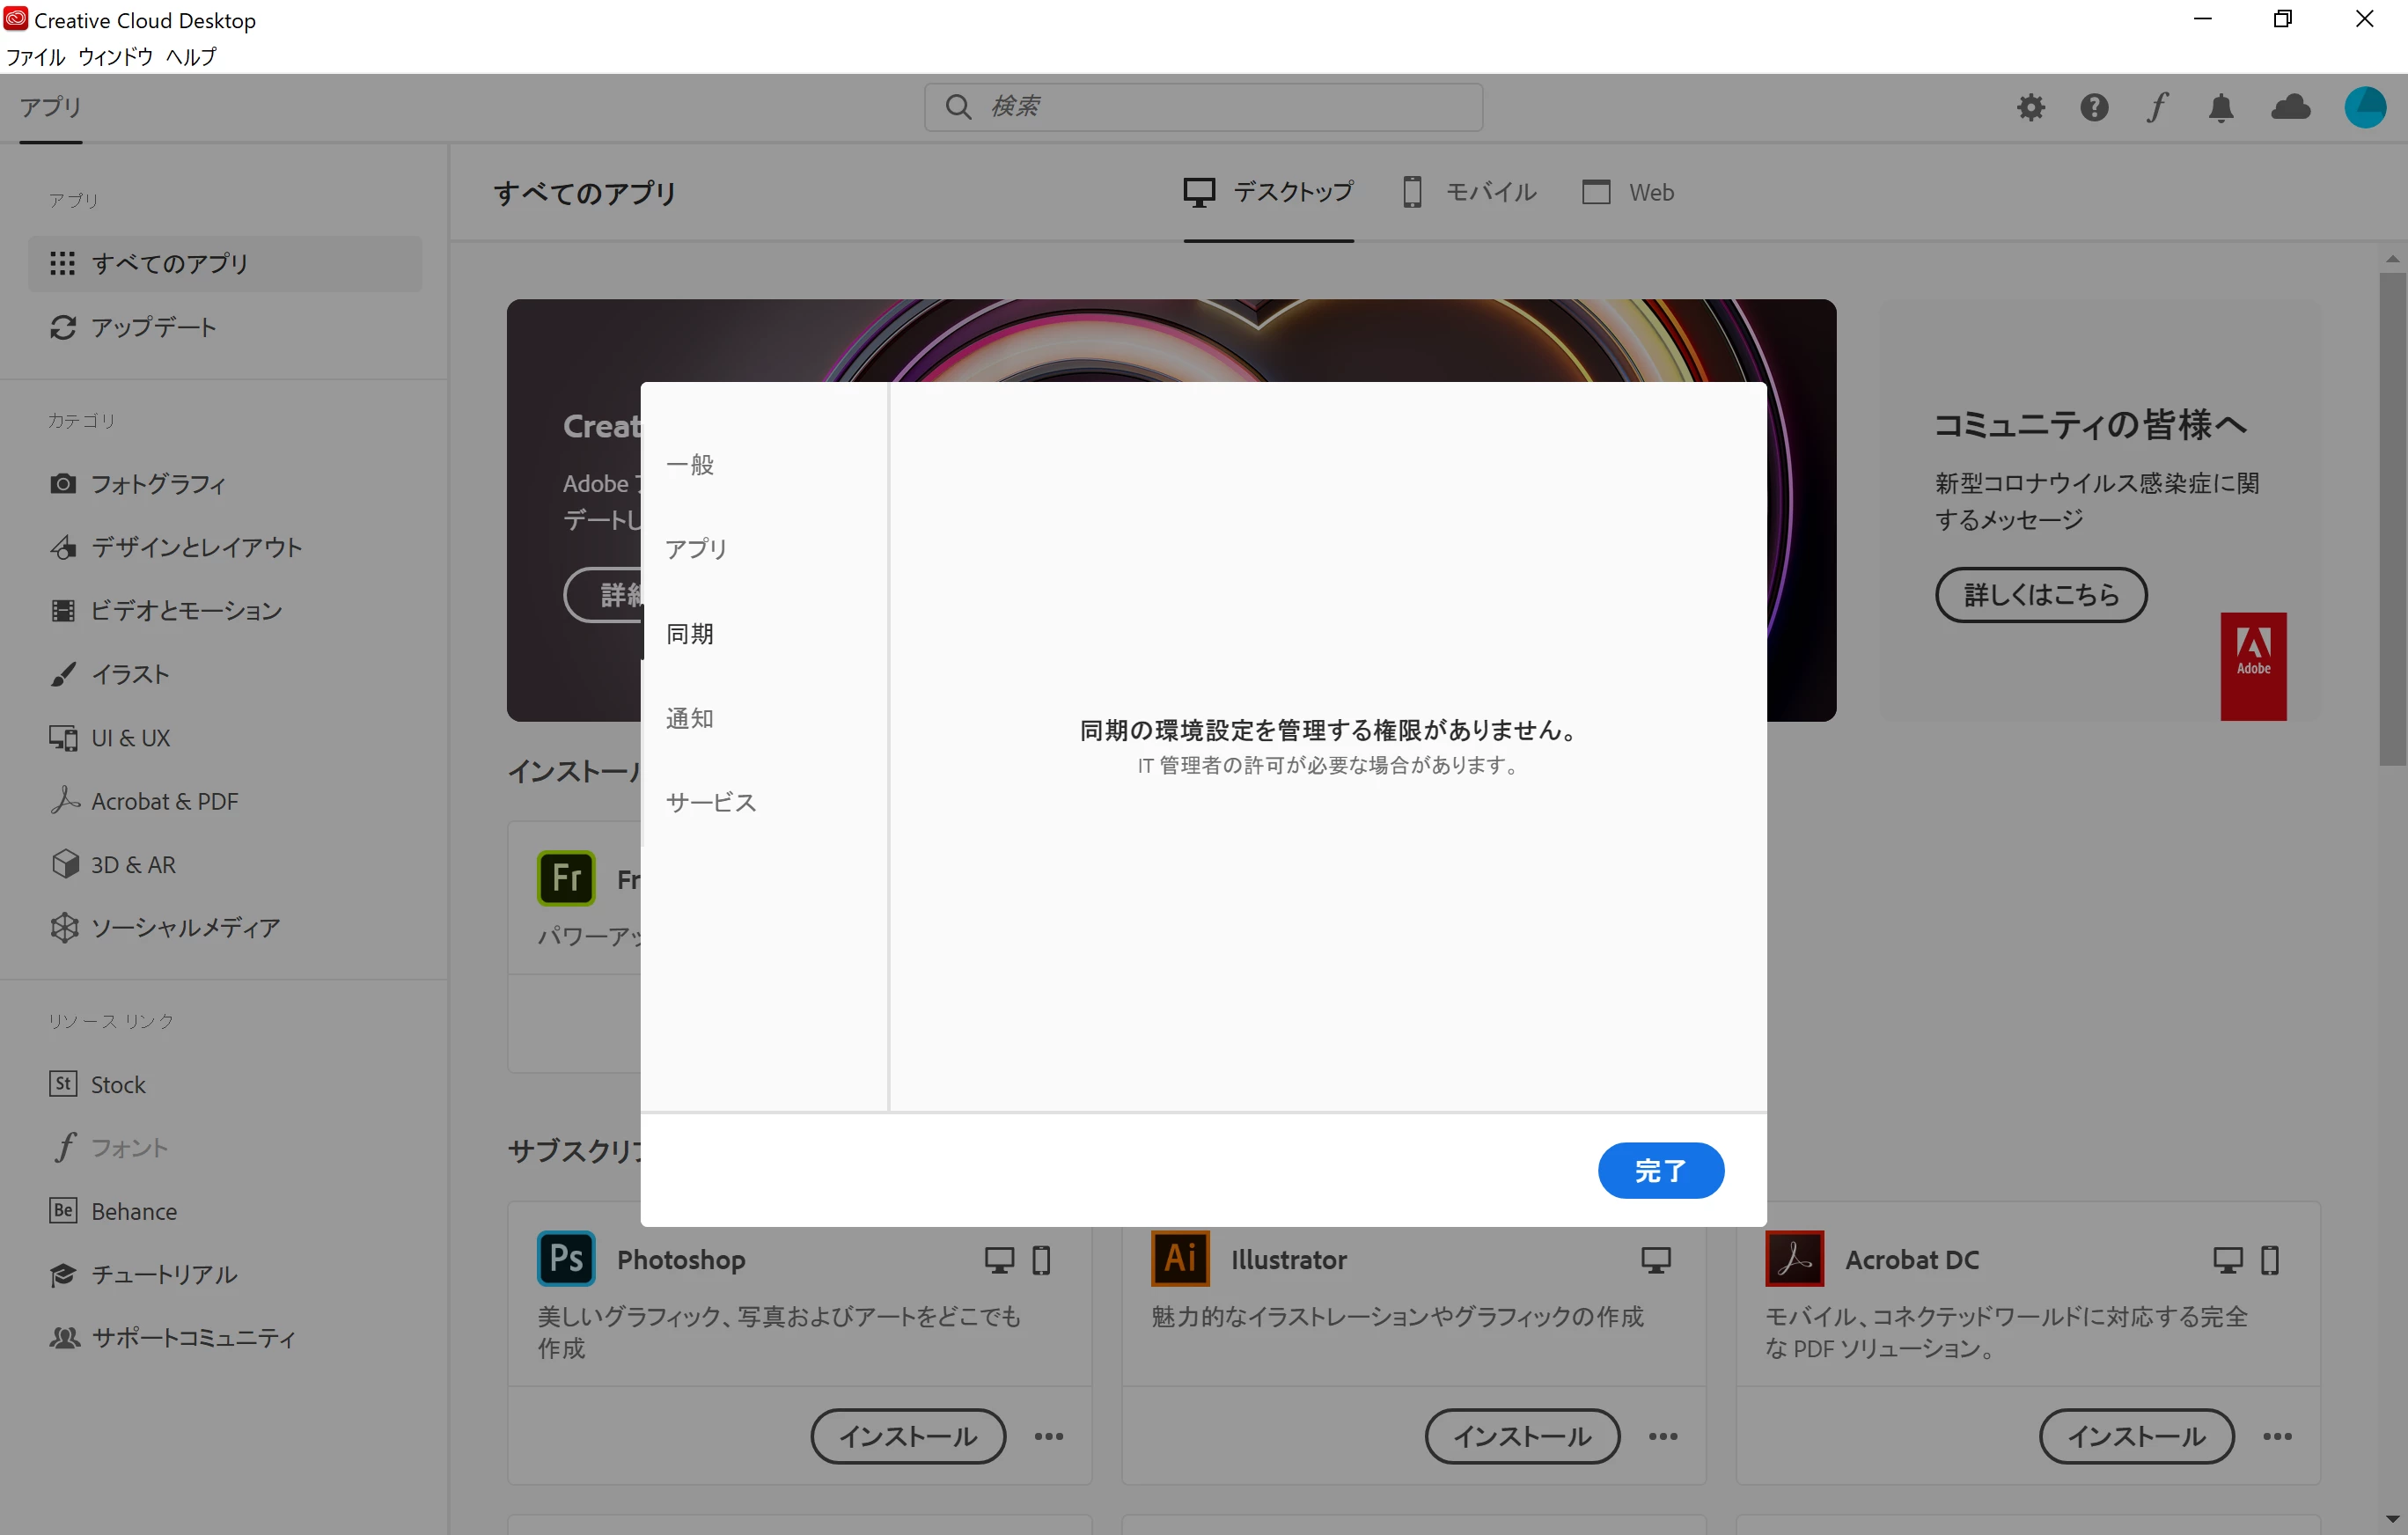This screenshot has height=1535, width=2408.
Task: Click the Photoshop Ps app icon
Action: point(566,1258)
